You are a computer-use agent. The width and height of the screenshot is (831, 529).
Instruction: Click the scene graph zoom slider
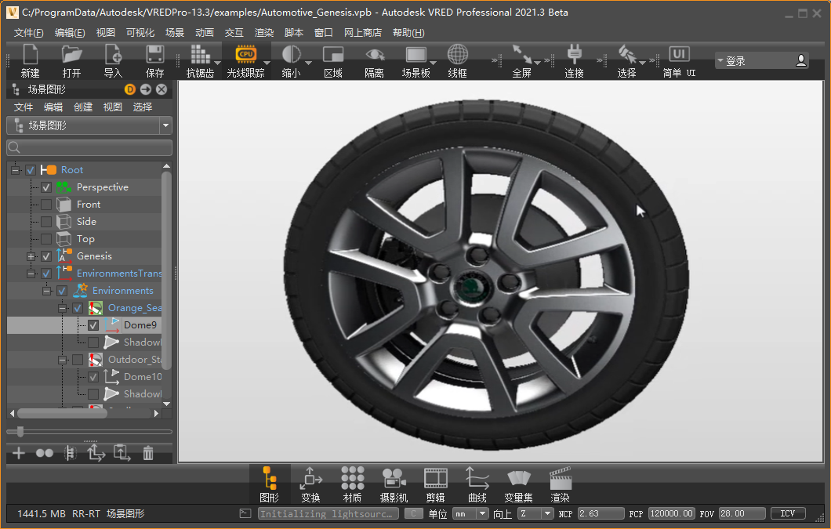coord(20,431)
